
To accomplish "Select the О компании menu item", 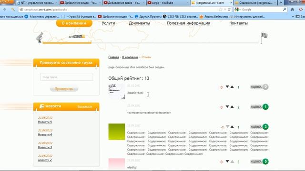I will 74,23.
